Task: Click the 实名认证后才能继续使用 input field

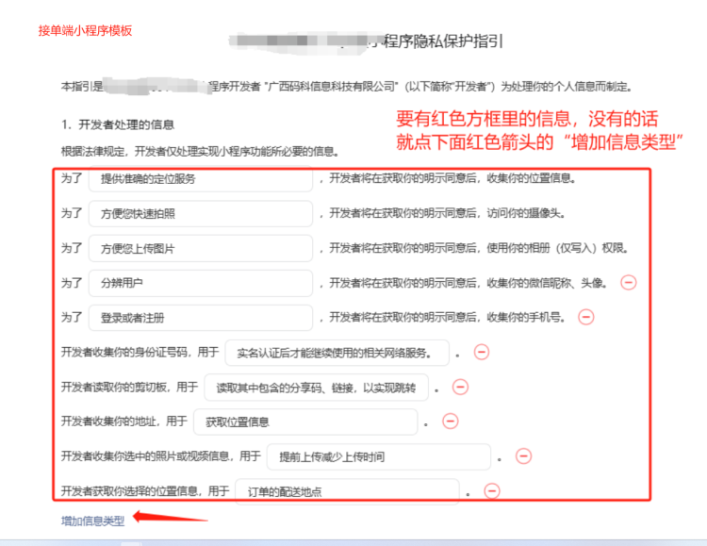Action: click(337, 353)
